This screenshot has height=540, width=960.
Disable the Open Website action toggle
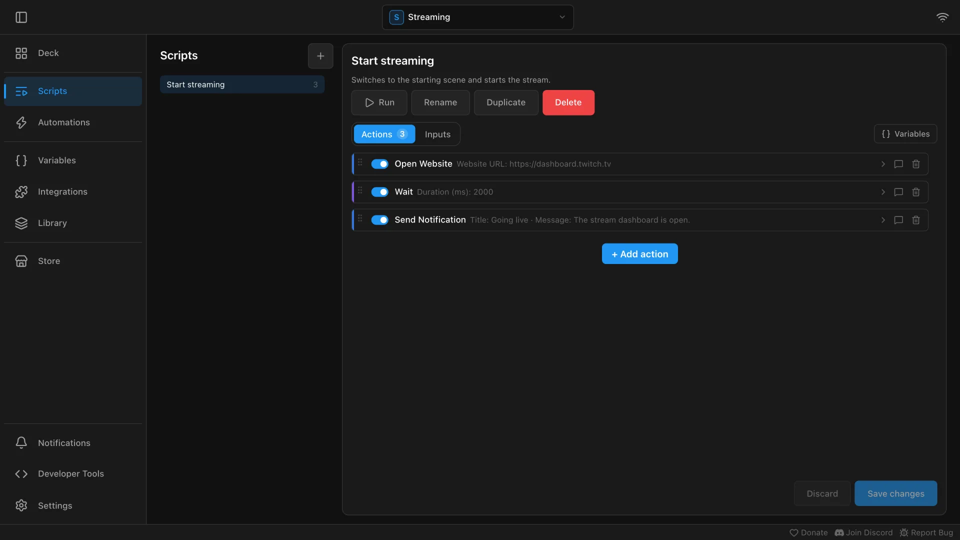[379, 164]
